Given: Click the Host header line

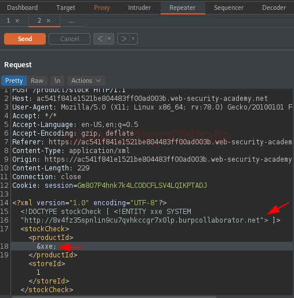Looking at the screenshot, I should pyautogui.click(x=140, y=99).
